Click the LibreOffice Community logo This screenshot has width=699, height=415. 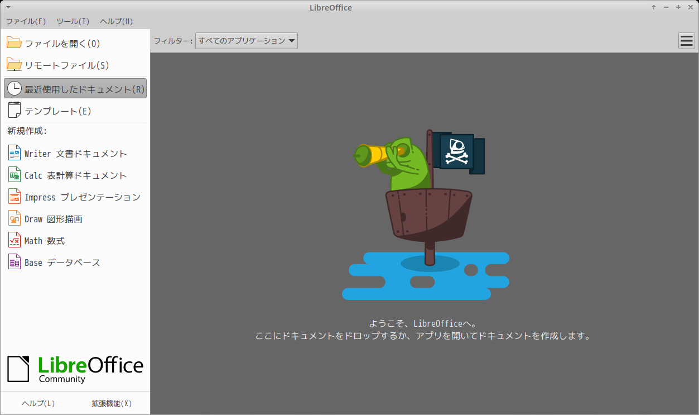tap(75, 369)
